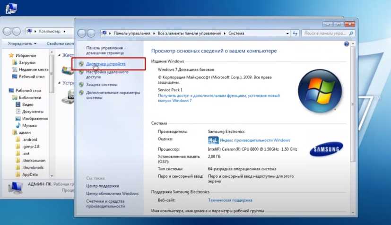The width and height of the screenshot is (391, 225).
Task: Select Избранное in Computer window sidebar
Action: click(26, 56)
